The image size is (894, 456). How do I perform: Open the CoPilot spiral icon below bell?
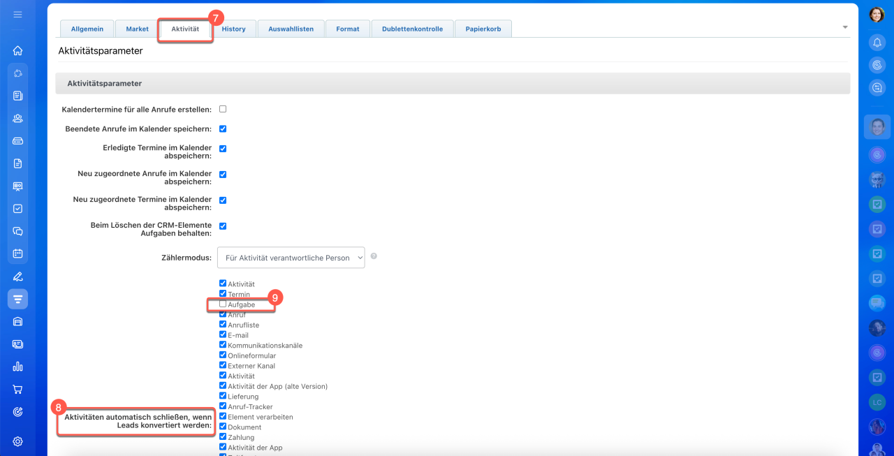[x=877, y=65]
